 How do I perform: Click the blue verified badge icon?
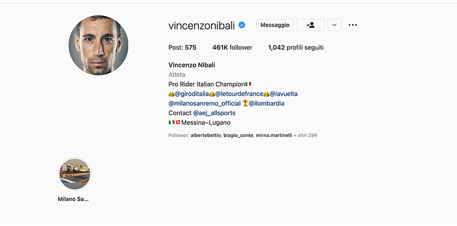pos(241,25)
